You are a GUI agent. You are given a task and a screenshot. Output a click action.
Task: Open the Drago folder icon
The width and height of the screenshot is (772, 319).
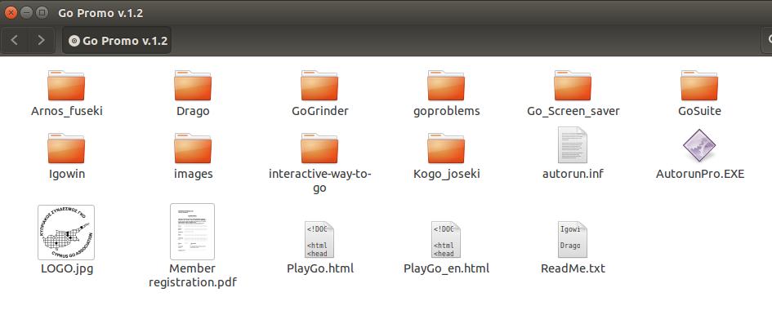coord(193,86)
